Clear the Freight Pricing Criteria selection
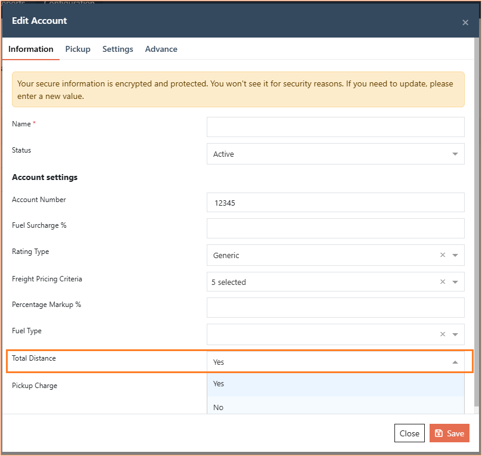 click(x=442, y=282)
